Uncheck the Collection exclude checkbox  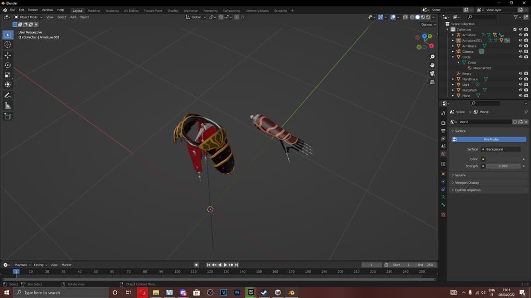point(515,29)
